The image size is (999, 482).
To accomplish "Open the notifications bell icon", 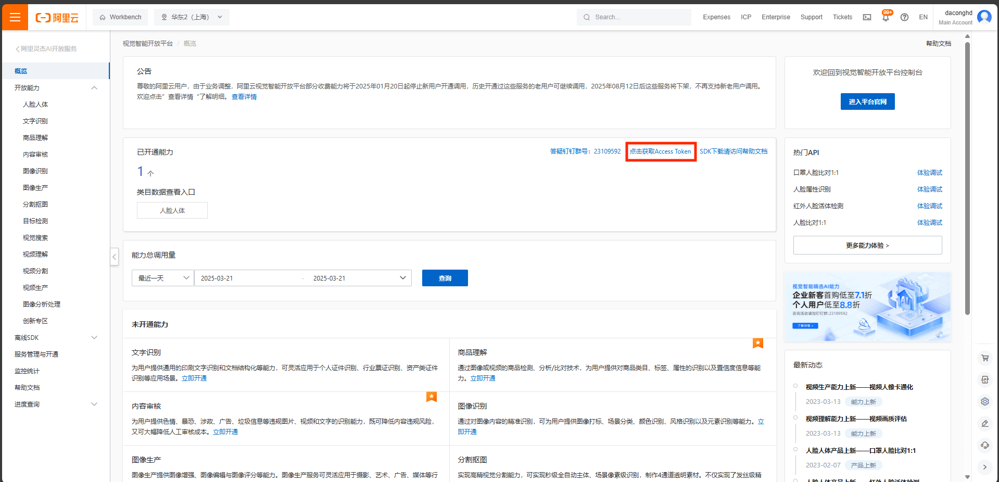I will pos(886,17).
